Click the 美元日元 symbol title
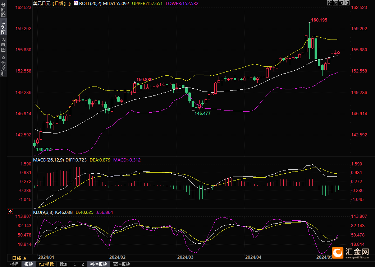The height and width of the screenshot is (267, 375). point(42,4)
